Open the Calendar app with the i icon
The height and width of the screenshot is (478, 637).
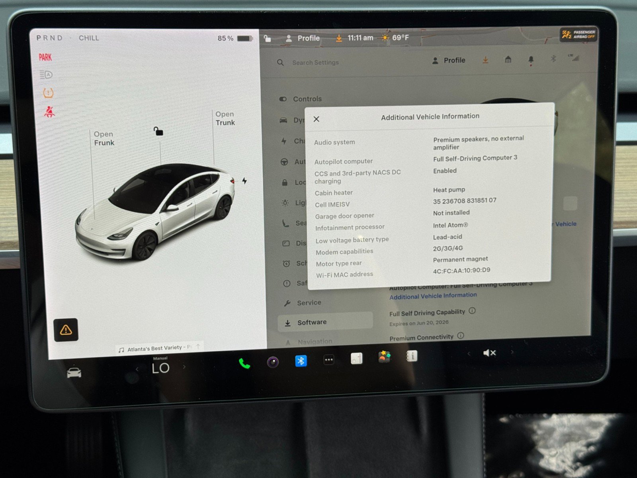[412, 357]
